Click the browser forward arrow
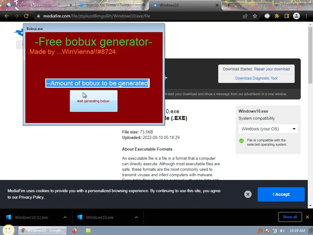313x235 pixels. pos(17,16)
